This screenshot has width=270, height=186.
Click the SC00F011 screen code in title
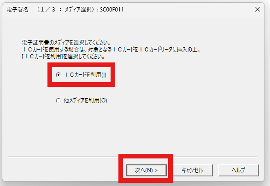(112, 10)
